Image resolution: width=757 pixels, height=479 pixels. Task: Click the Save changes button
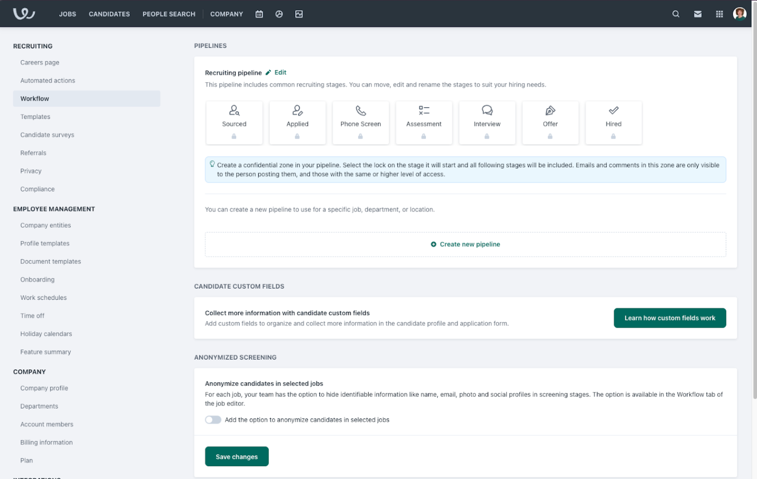pyautogui.click(x=237, y=456)
